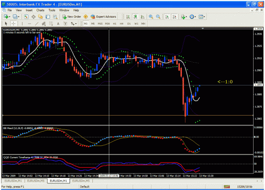Switch to H4 timeframe
This screenshot has height=190, width=265.
tap(122, 24)
